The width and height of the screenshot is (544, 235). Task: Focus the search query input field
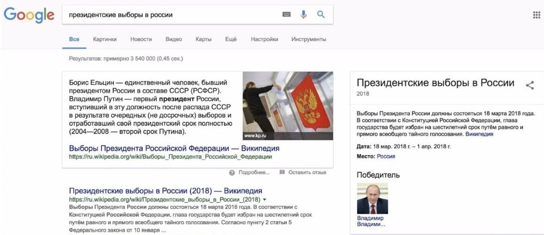click(172, 14)
